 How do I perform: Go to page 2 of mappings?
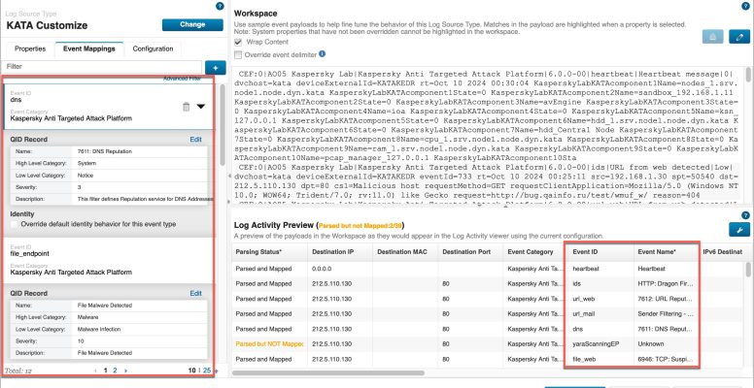(115, 371)
